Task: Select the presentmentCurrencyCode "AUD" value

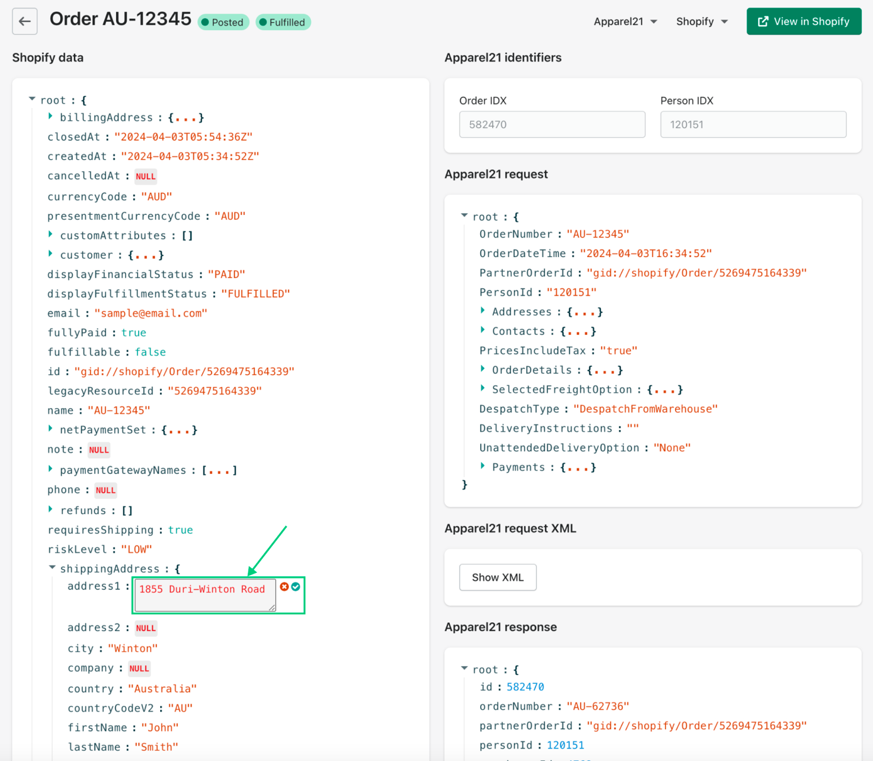Action: (x=230, y=216)
